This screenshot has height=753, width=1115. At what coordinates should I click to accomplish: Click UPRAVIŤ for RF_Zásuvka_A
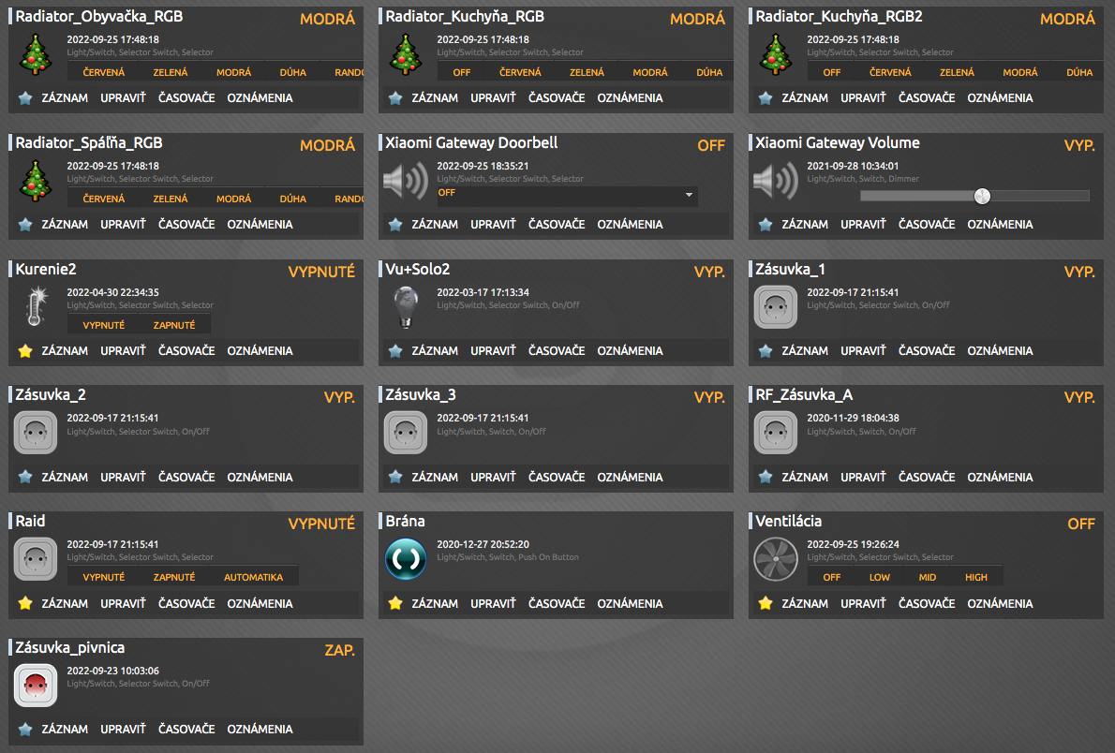pyautogui.click(x=863, y=477)
